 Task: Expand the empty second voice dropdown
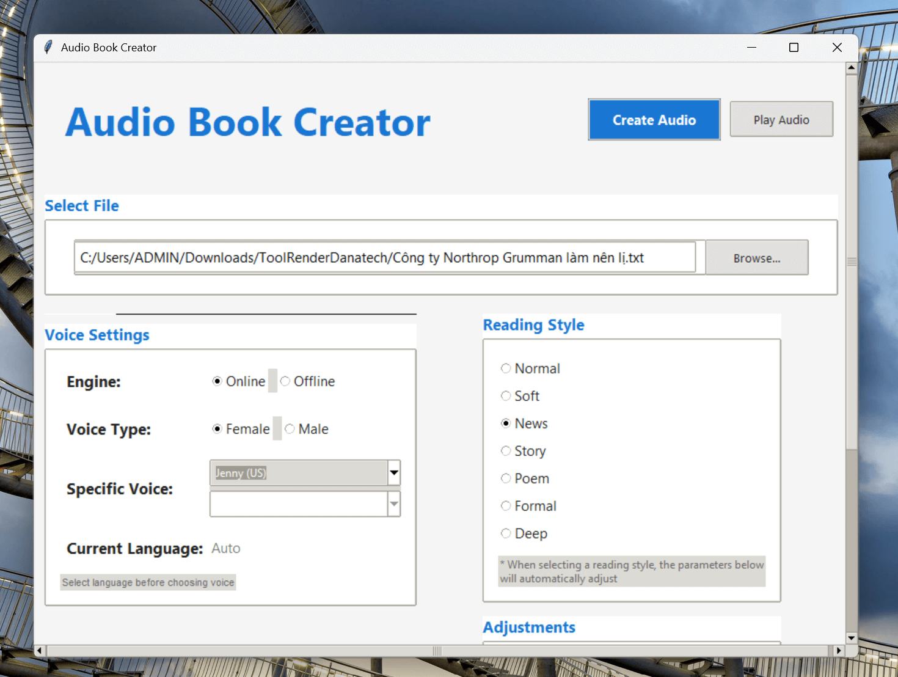(394, 504)
